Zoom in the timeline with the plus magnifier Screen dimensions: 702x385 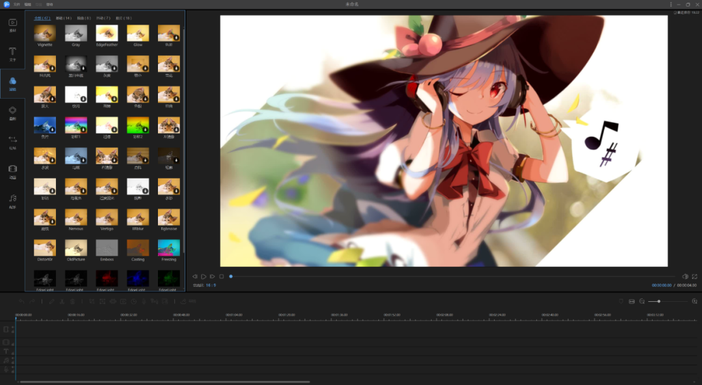click(694, 301)
